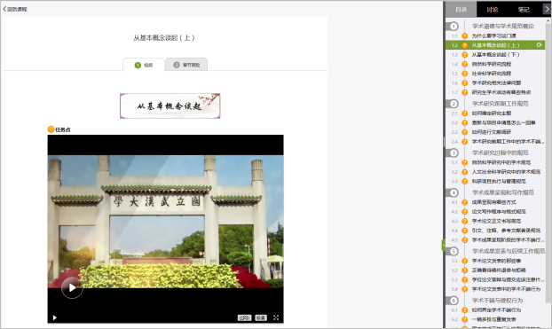Click the 标清 video quality button
This screenshot has width=552, height=329.
(x=261, y=317)
